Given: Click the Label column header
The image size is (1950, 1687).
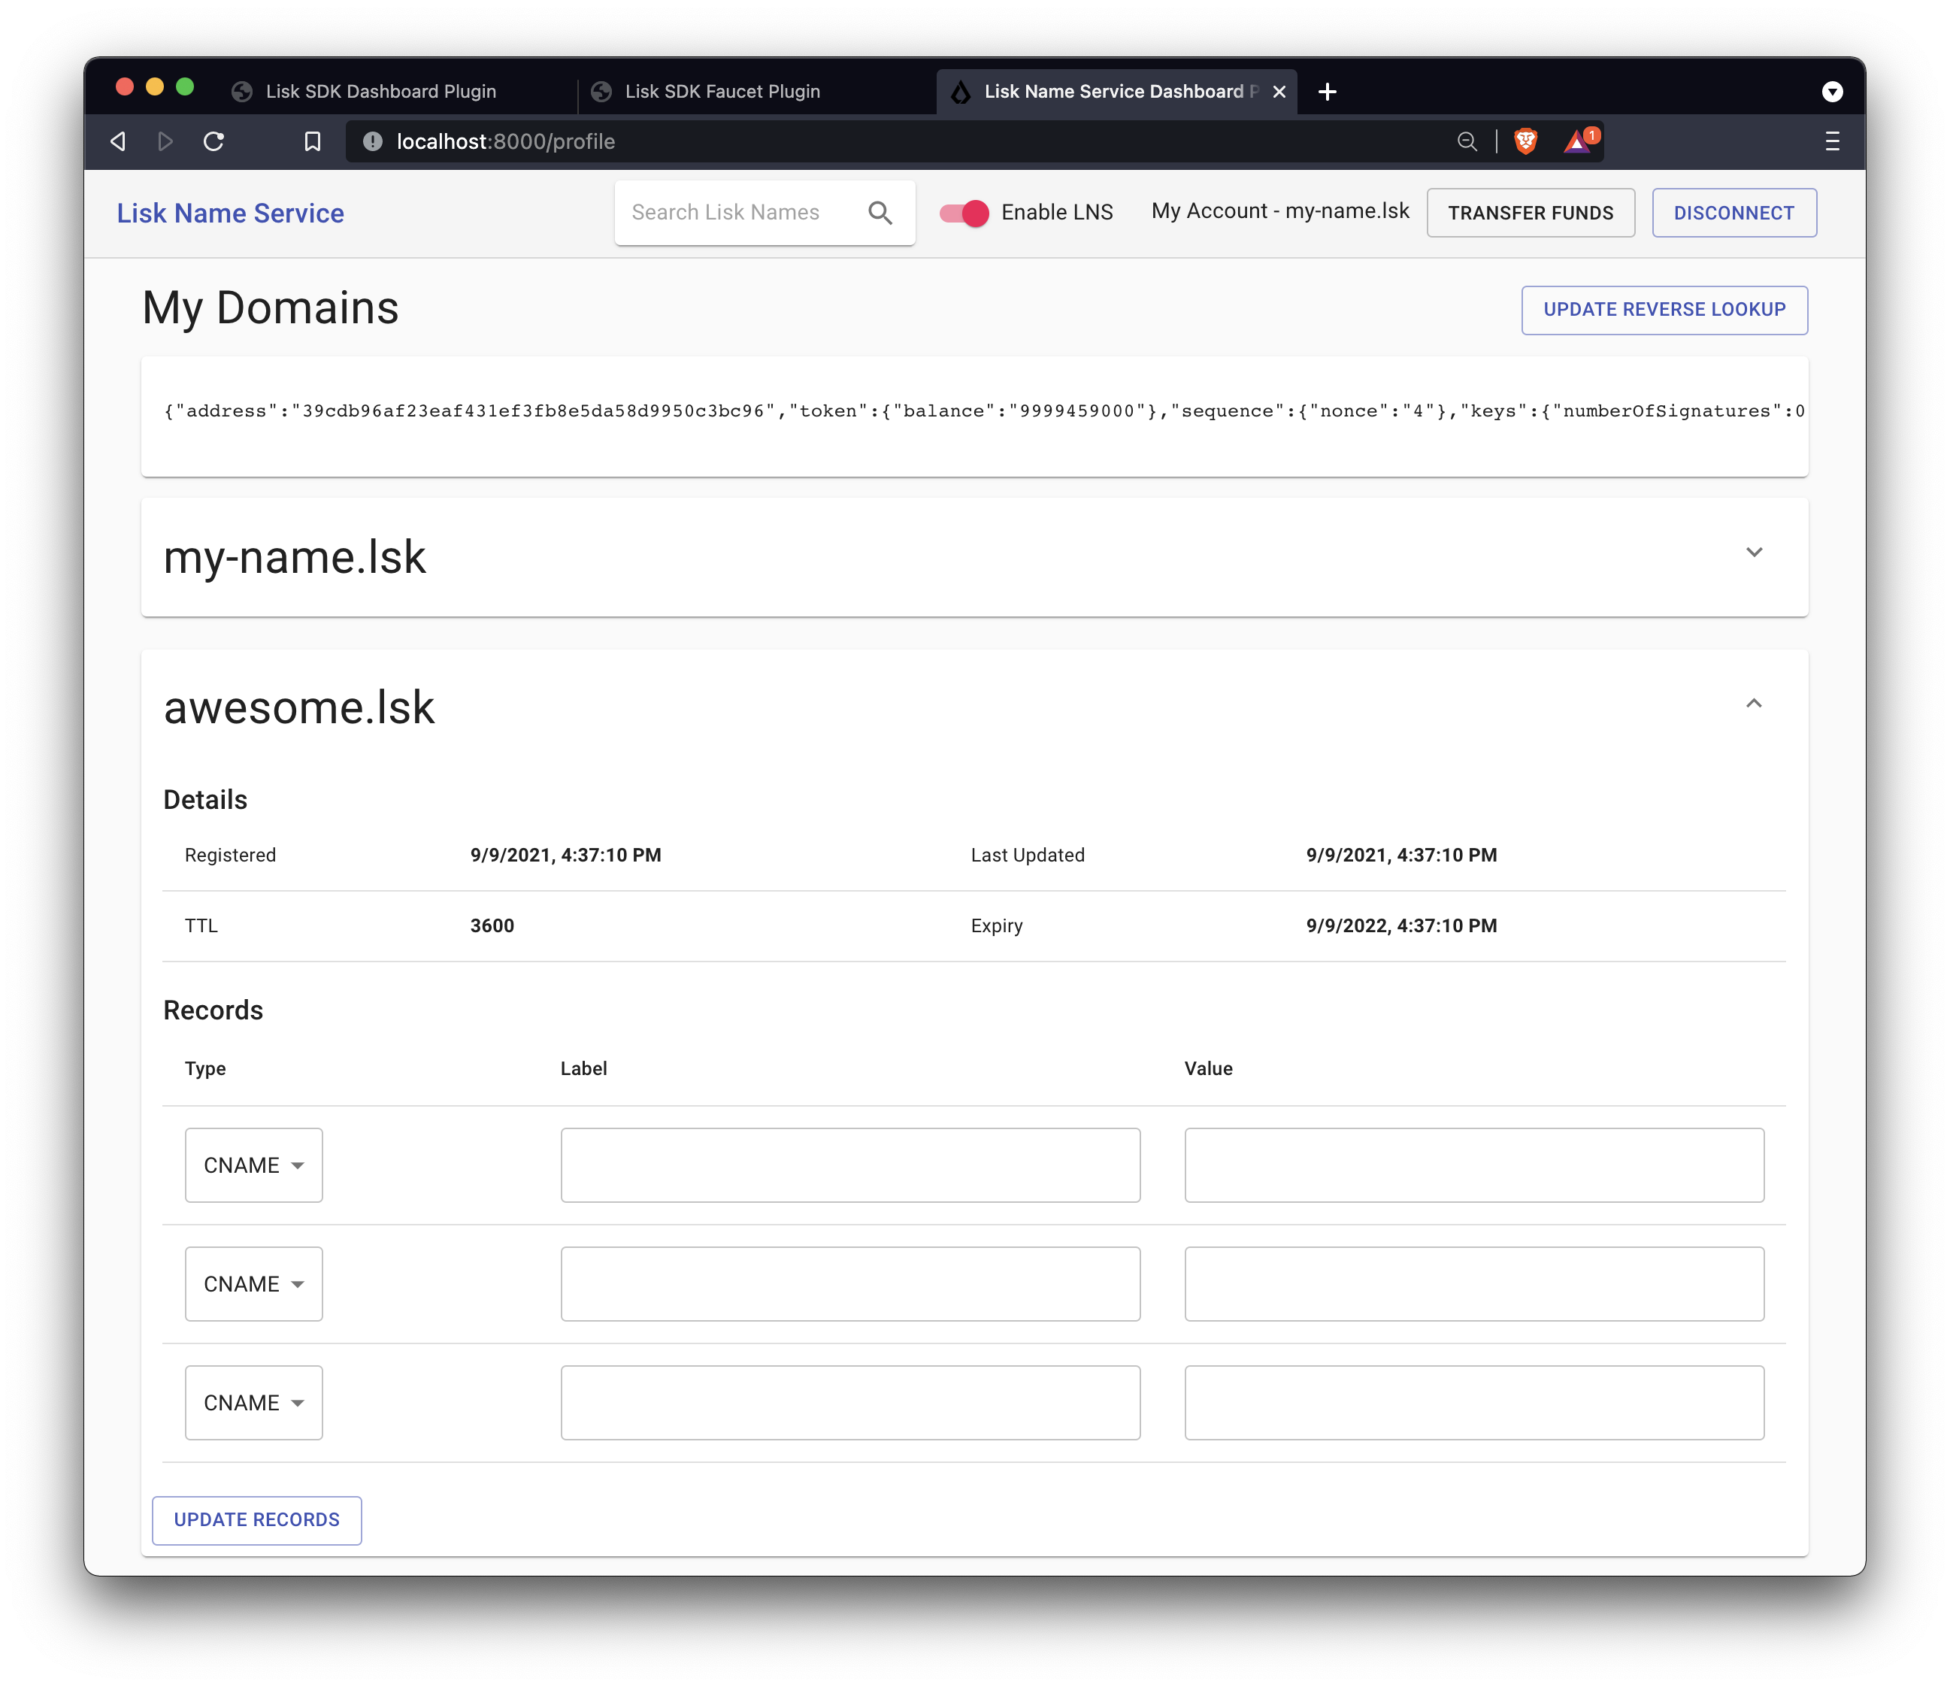Looking at the screenshot, I should pos(583,1068).
